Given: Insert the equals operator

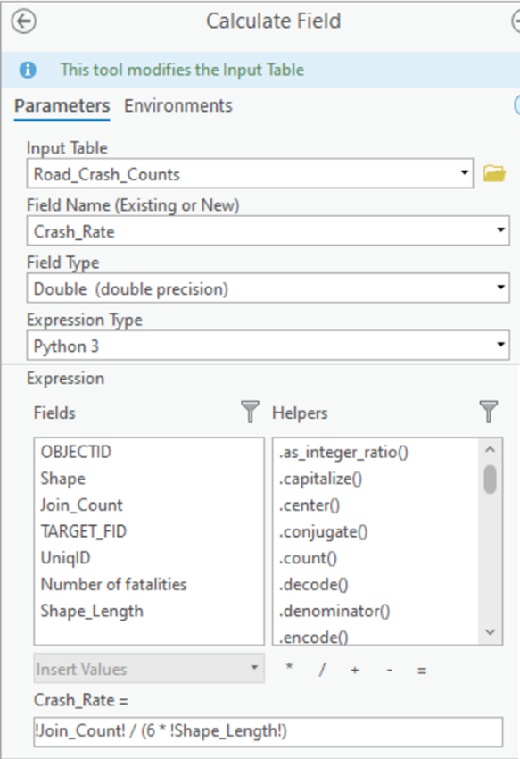Looking at the screenshot, I should click(422, 671).
